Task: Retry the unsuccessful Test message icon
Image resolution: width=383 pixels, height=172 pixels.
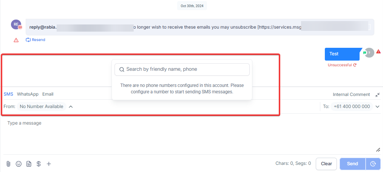Action: (355, 65)
